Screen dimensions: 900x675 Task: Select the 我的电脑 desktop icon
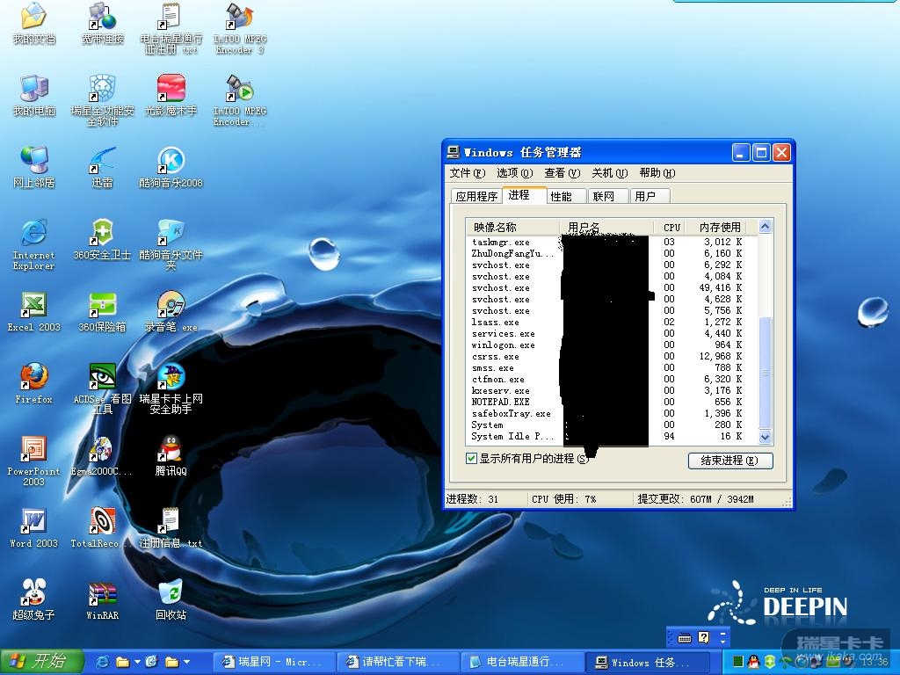point(33,90)
